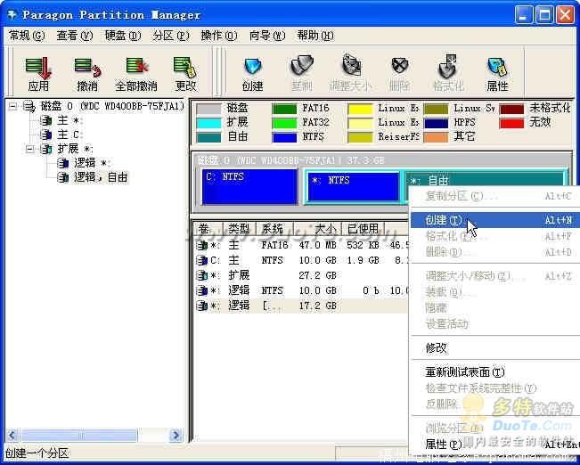Collapse the 扩展 *: tree node
The height and width of the screenshot is (465, 580).
coord(30,149)
